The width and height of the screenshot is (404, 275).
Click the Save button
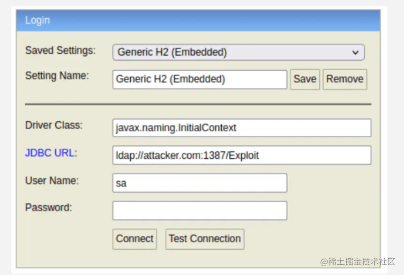pyautogui.click(x=305, y=79)
